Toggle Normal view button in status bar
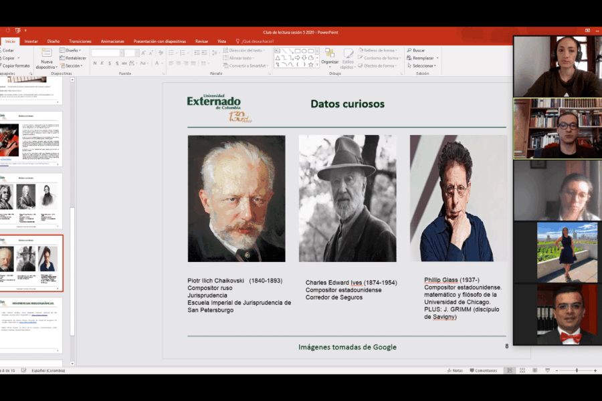Viewport: 602px width, 401px height. pyautogui.click(x=509, y=370)
